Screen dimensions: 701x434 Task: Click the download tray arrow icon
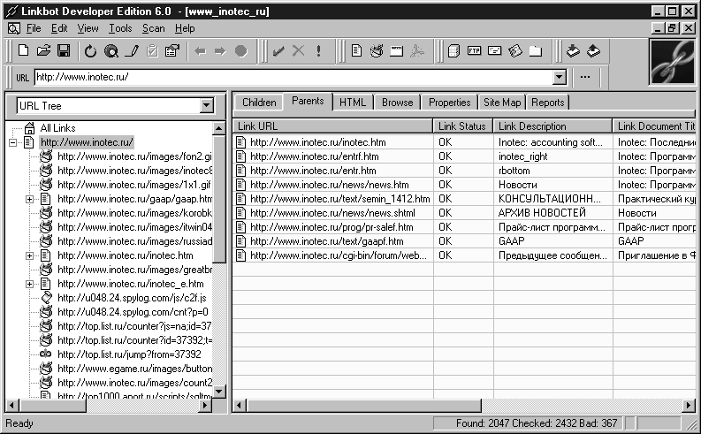point(573,51)
